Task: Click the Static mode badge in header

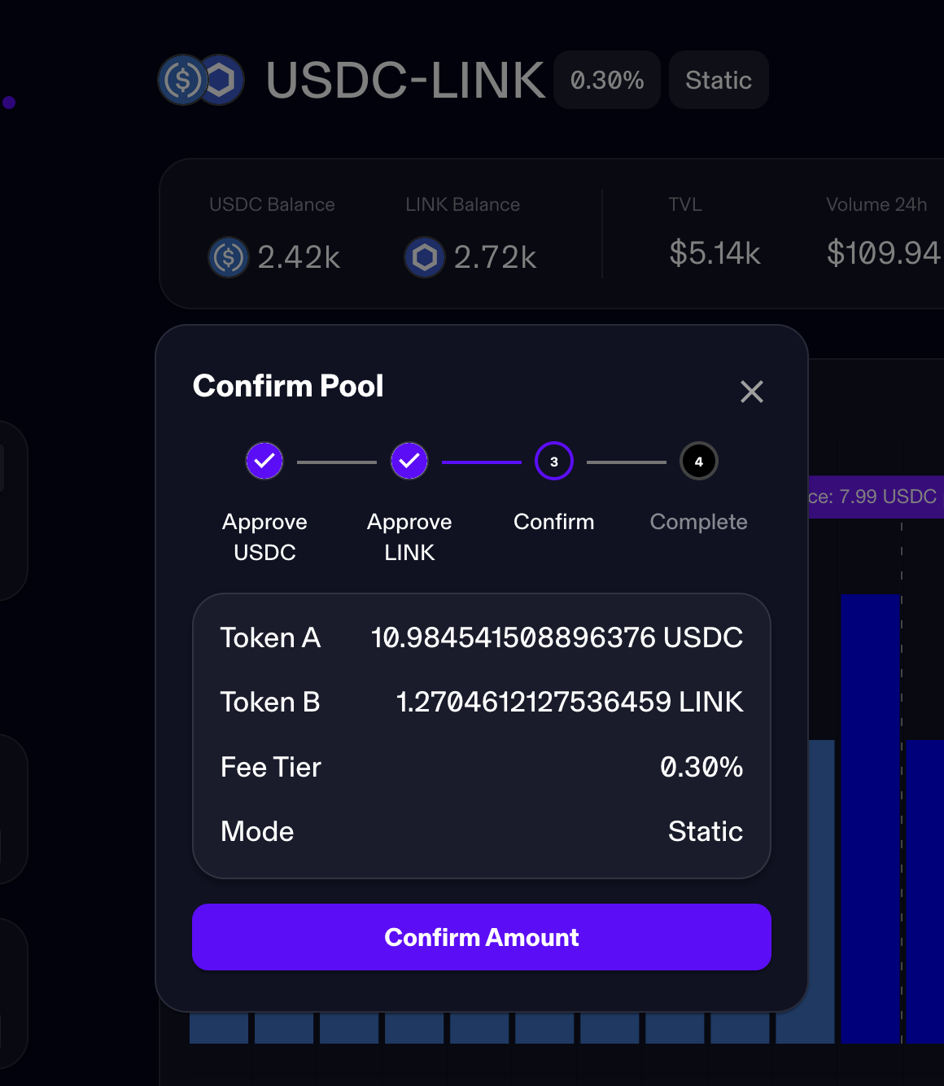Action: [x=719, y=80]
